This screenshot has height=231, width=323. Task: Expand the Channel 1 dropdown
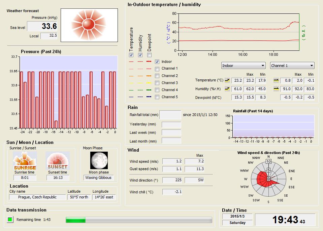click(292, 66)
